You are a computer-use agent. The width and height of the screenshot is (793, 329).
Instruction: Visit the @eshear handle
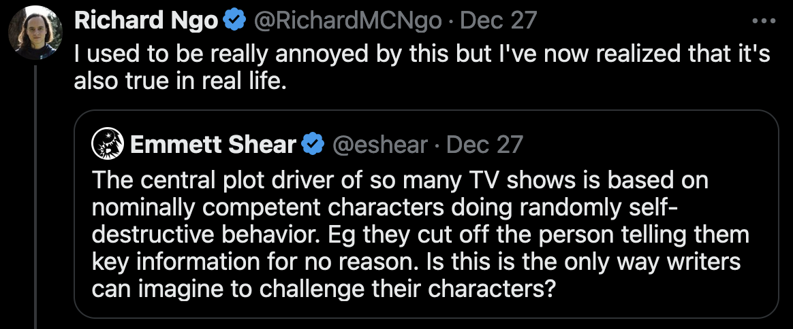pos(379,145)
